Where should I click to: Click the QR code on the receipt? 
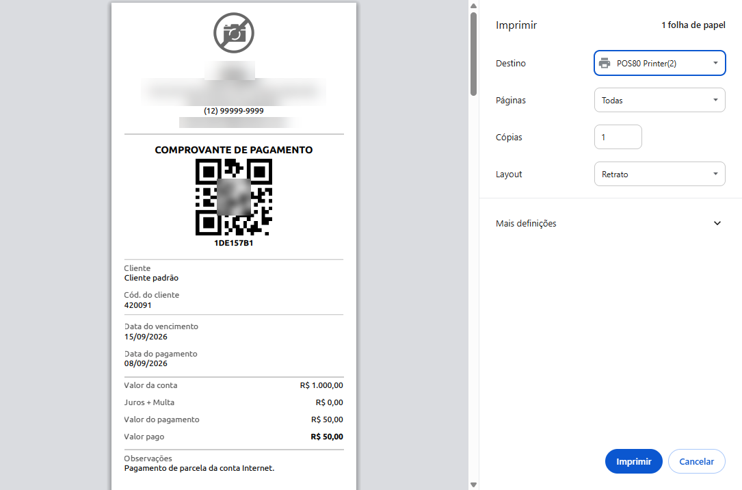(234, 197)
